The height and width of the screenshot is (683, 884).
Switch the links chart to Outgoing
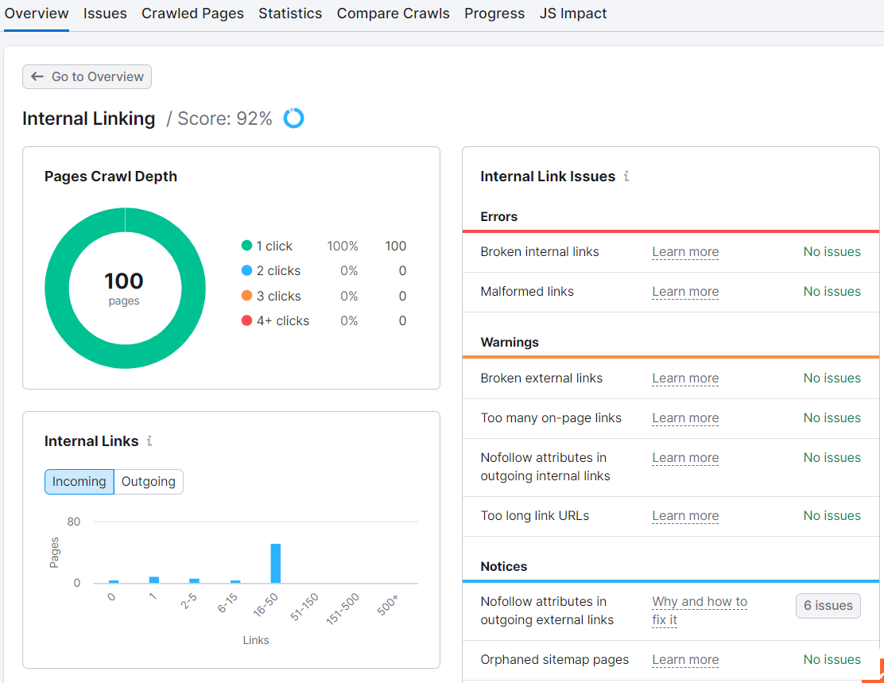click(x=149, y=481)
